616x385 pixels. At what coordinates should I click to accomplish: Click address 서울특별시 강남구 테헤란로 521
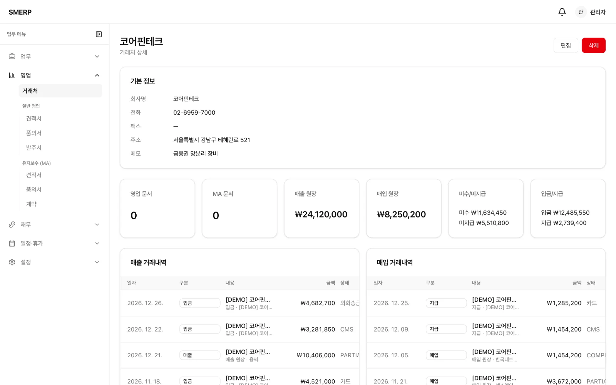click(x=212, y=140)
